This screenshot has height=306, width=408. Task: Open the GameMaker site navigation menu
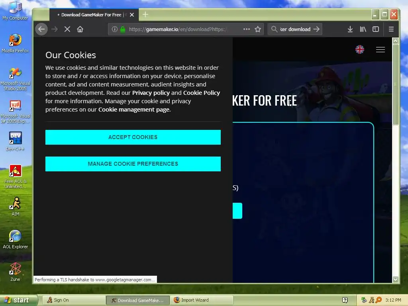click(x=381, y=49)
